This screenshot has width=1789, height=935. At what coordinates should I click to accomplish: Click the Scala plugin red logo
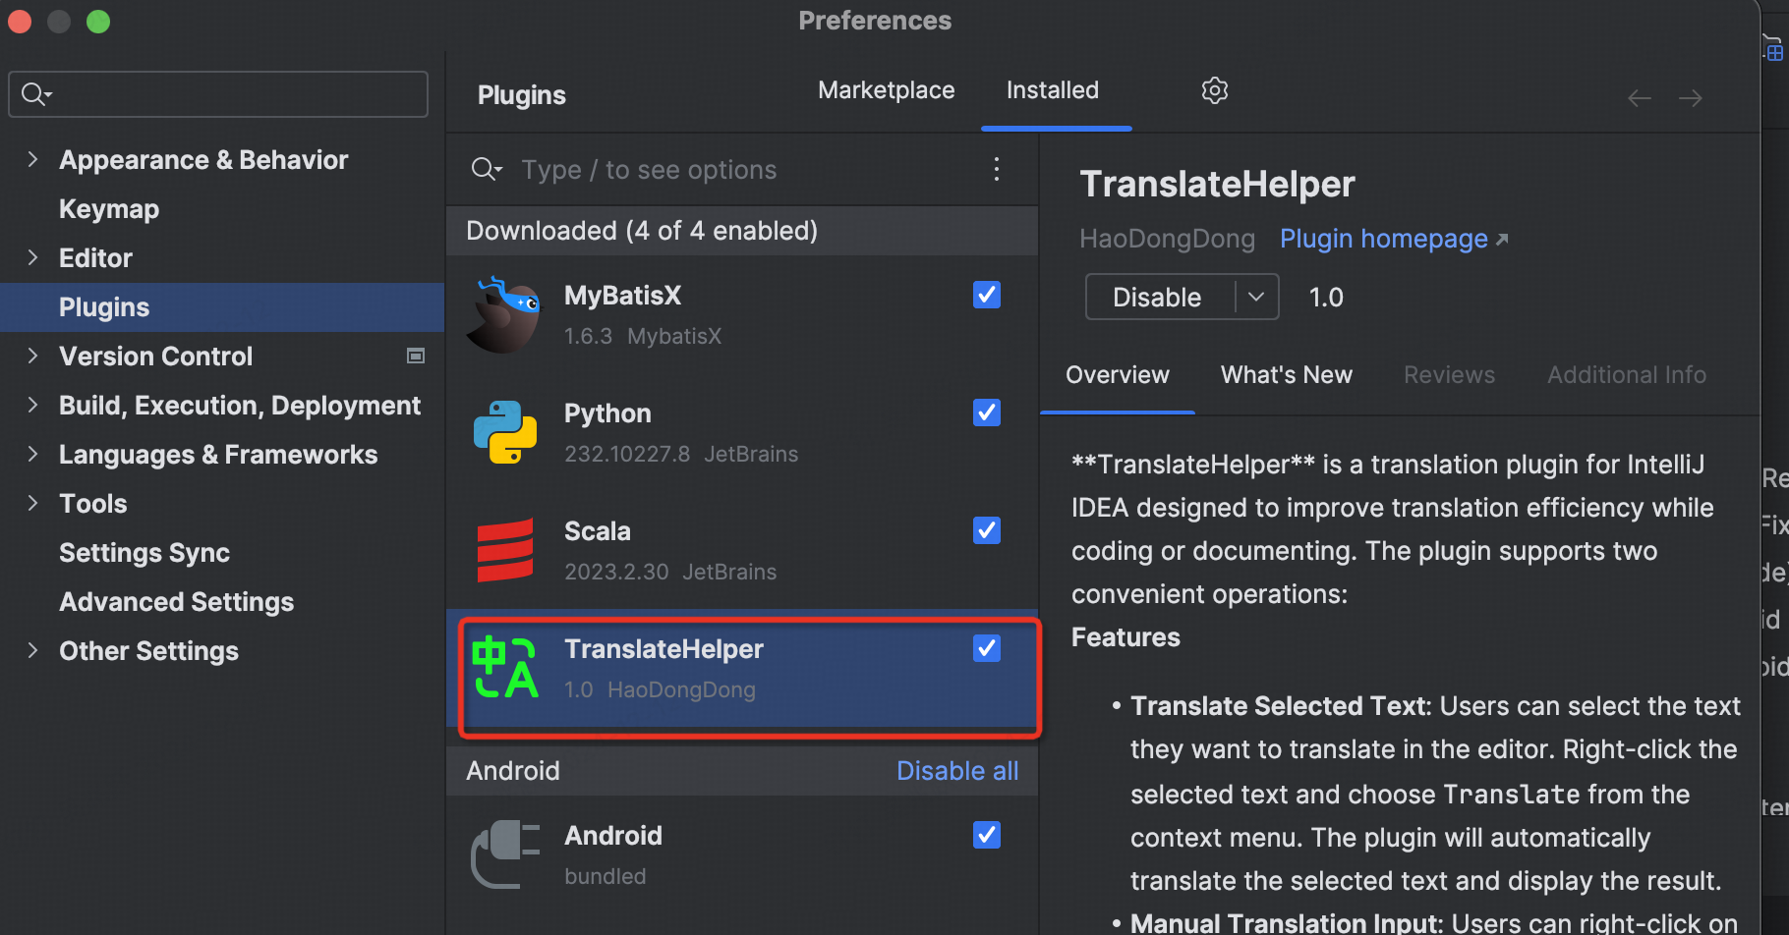pyautogui.click(x=505, y=550)
